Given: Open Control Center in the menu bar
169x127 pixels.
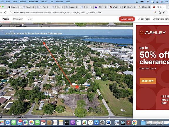Looking at the screenshot, I should coord(158,2).
